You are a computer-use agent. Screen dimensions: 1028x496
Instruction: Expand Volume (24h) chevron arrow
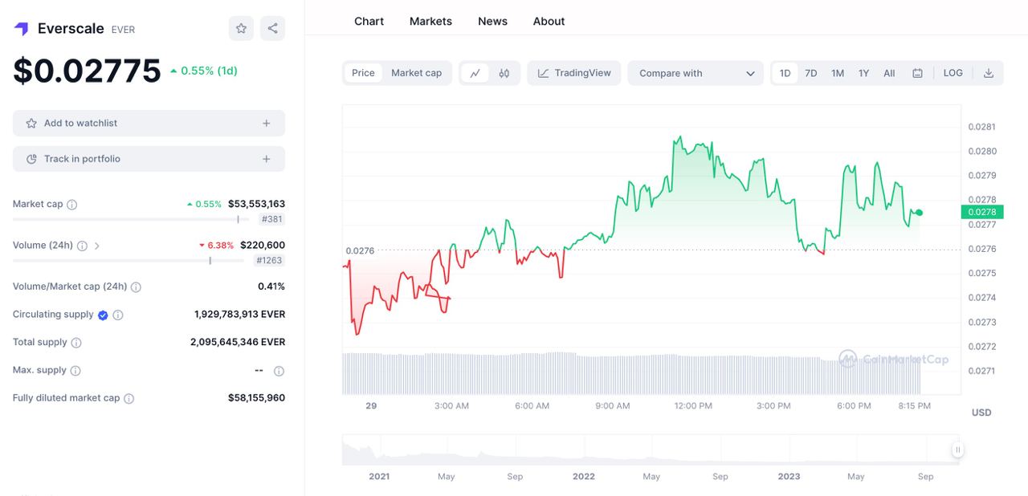[x=97, y=246]
